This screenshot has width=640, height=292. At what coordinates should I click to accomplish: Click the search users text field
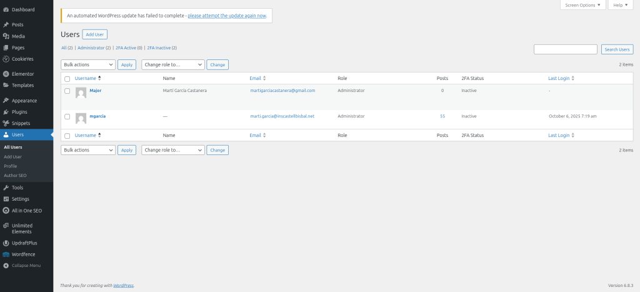565,49
